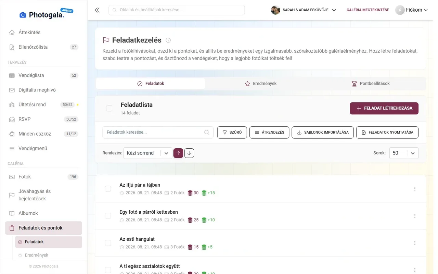Image resolution: width=438 pixels, height=274 pixels.
Task: Go to Jóváhagyás és bejelentések
Action: pos(43,195)
